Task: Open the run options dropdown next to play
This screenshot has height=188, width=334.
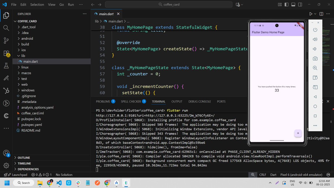Action: point(315,14)
